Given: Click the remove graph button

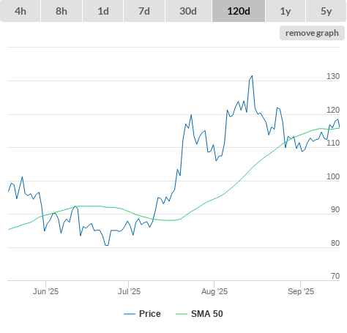Looking at the screenshot, I should coord(312,33).
